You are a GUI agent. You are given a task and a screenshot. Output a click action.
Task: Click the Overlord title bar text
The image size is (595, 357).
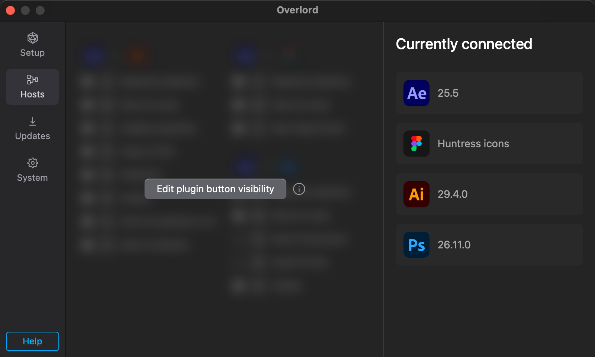[297, 10]
